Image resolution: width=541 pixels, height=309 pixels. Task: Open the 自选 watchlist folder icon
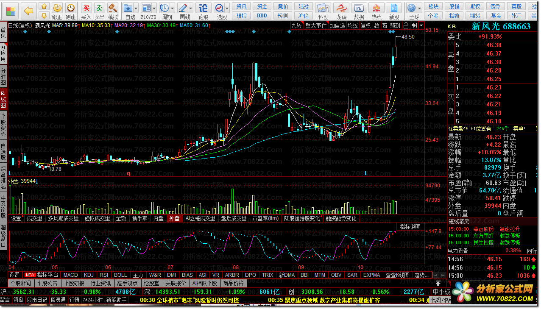click(x=128, y=8)
